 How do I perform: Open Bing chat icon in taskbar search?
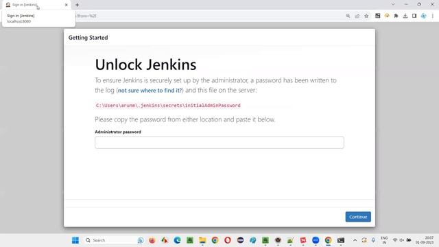click(x=141, y=240)
